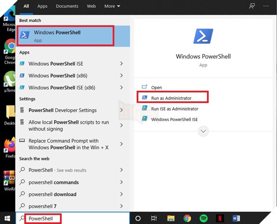
Task: Click the WinRAR desktop shortcut
Action: (x=10, y=181)
